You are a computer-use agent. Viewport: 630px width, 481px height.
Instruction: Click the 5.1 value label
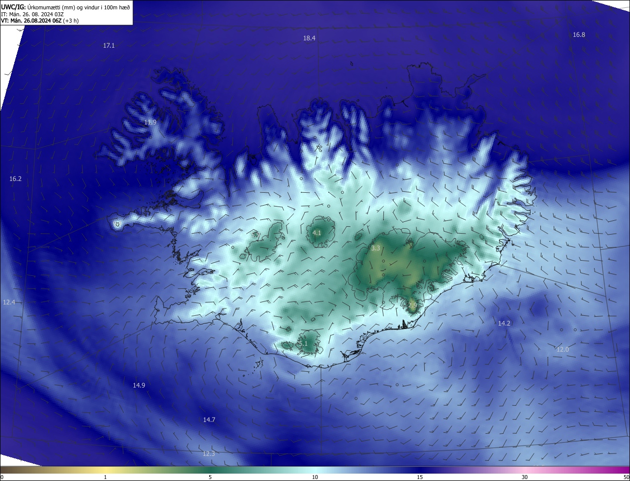pos(303,343)
